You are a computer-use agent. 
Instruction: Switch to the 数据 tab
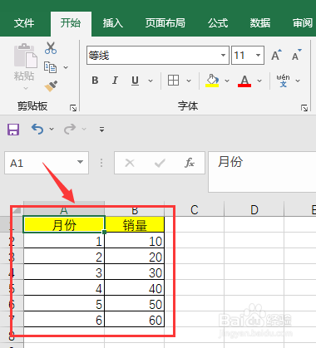click(x=260, y=23)
